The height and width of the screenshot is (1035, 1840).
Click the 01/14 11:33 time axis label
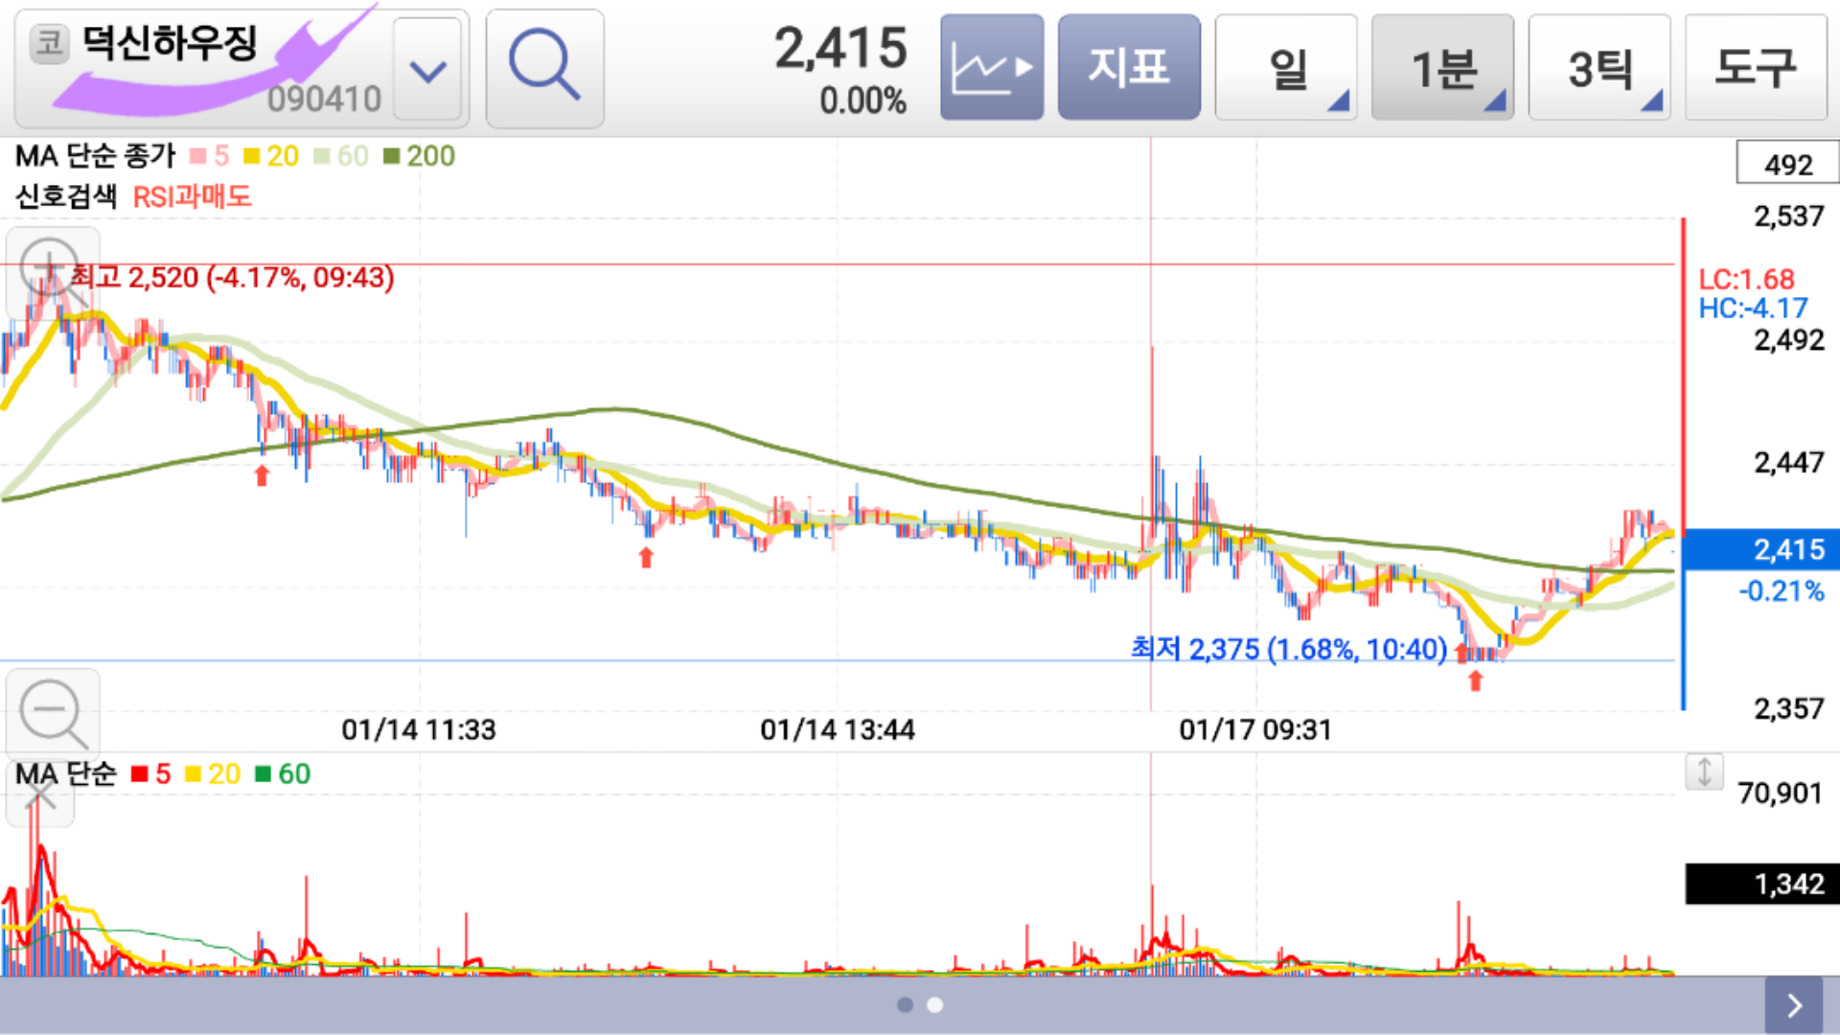(419, 730)
